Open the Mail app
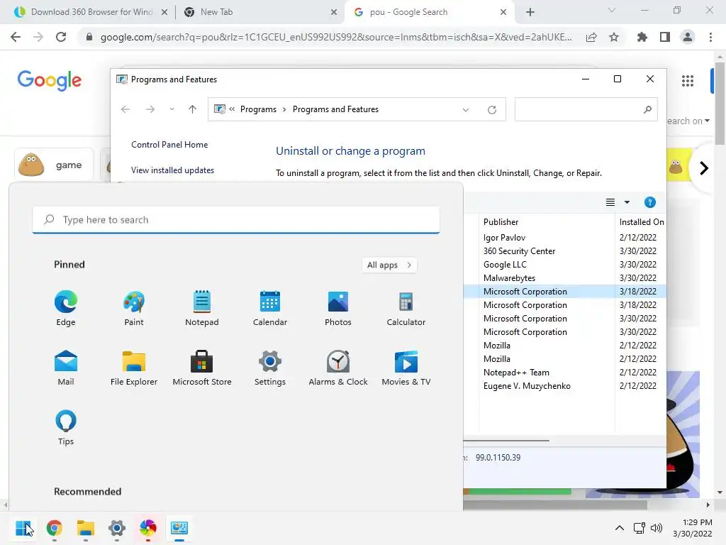 (x=66, y=368)
